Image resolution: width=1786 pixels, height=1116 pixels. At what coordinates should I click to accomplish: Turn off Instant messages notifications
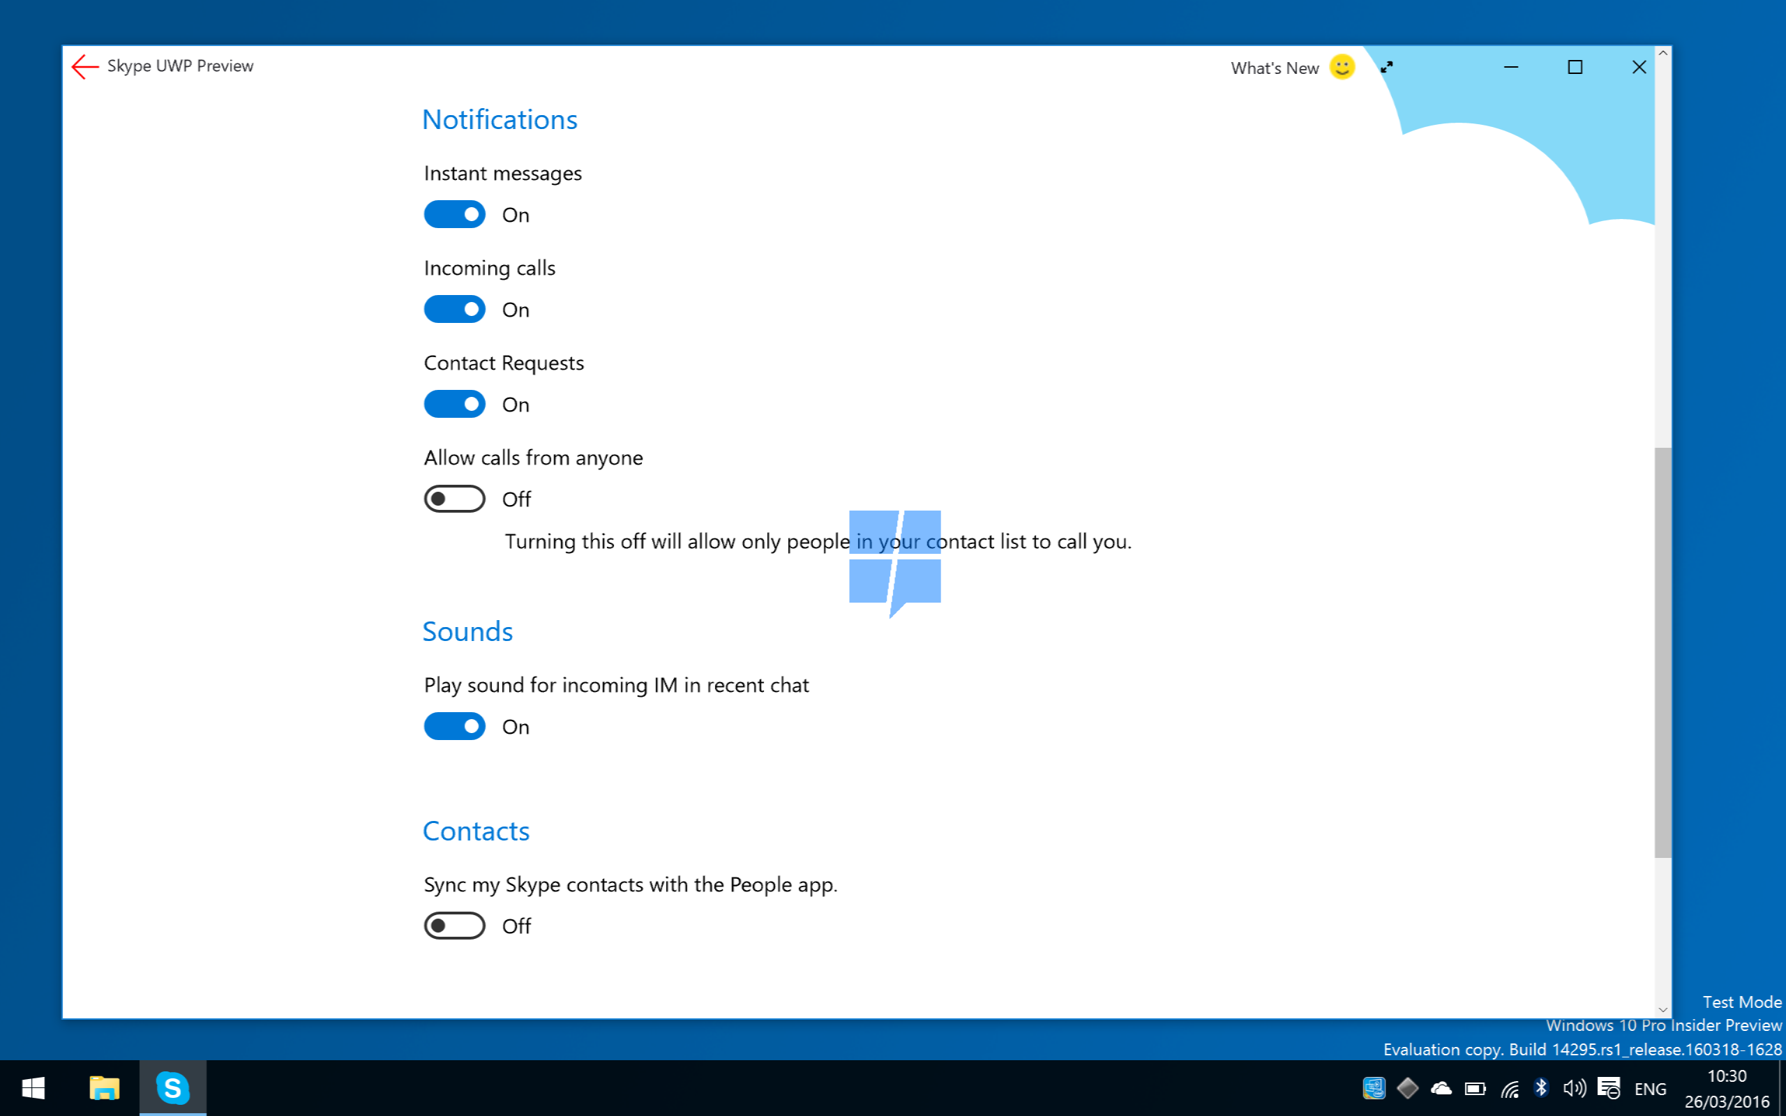point(455,215)
